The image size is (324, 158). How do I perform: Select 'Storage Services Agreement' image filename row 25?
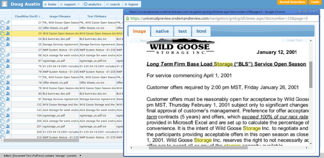coord(60,44)
